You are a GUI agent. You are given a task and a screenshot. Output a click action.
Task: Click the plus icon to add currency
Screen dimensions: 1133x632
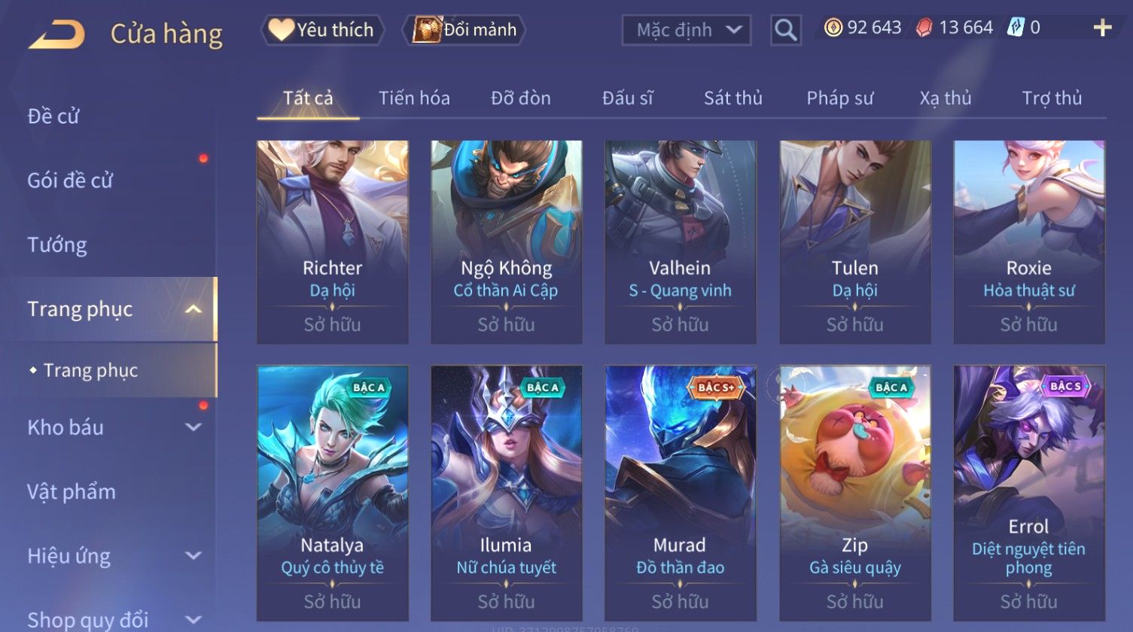coord(1102,28)
